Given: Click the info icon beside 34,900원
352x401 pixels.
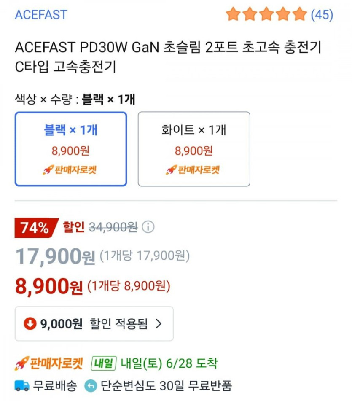Looking at the screenshot, I should (148, 227).
